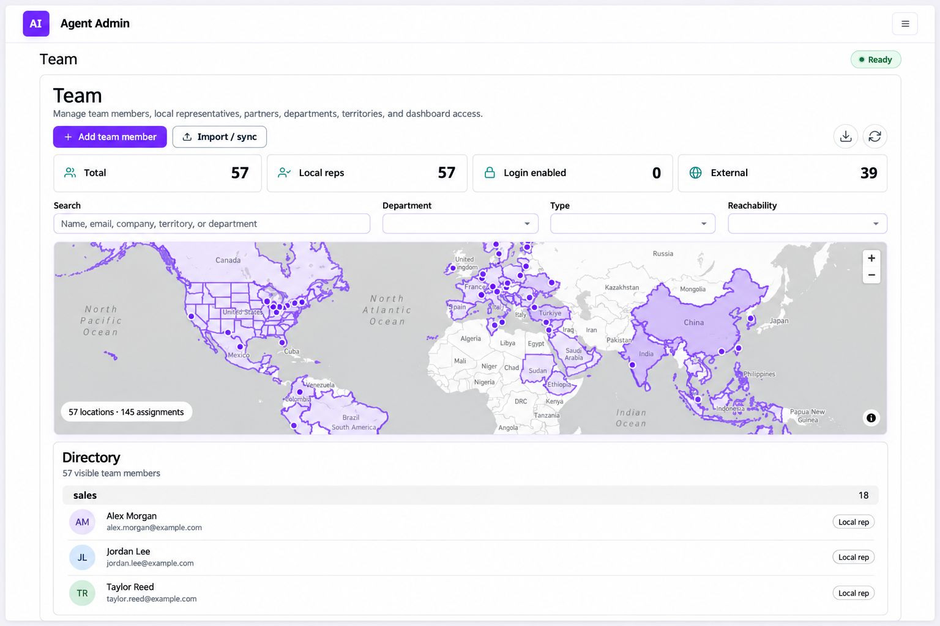Image resolution: width=940 pixels, height=626 pixels.
Task: Select the Local reps 57 card
Action: (367, 173)
